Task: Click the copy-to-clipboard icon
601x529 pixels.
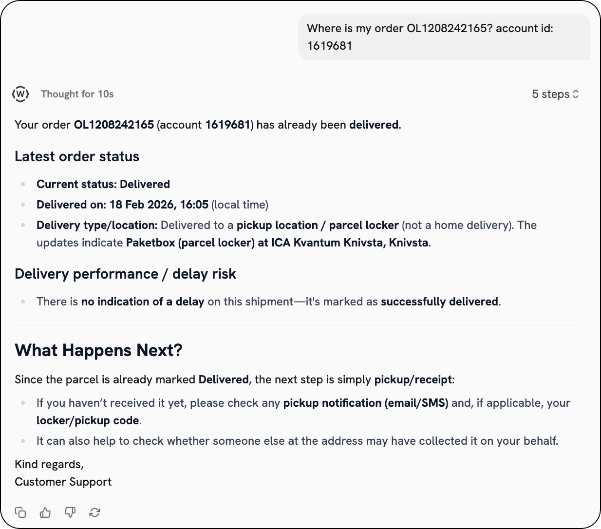Action: click(20, 512)
